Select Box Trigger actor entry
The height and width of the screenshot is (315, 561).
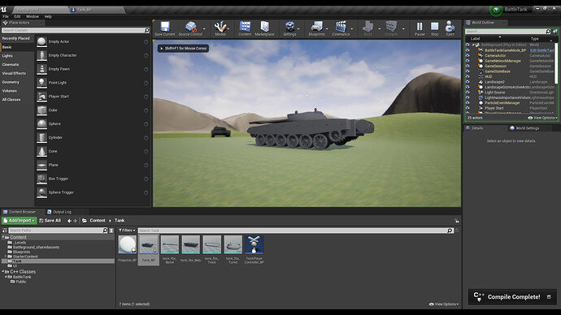93,179
